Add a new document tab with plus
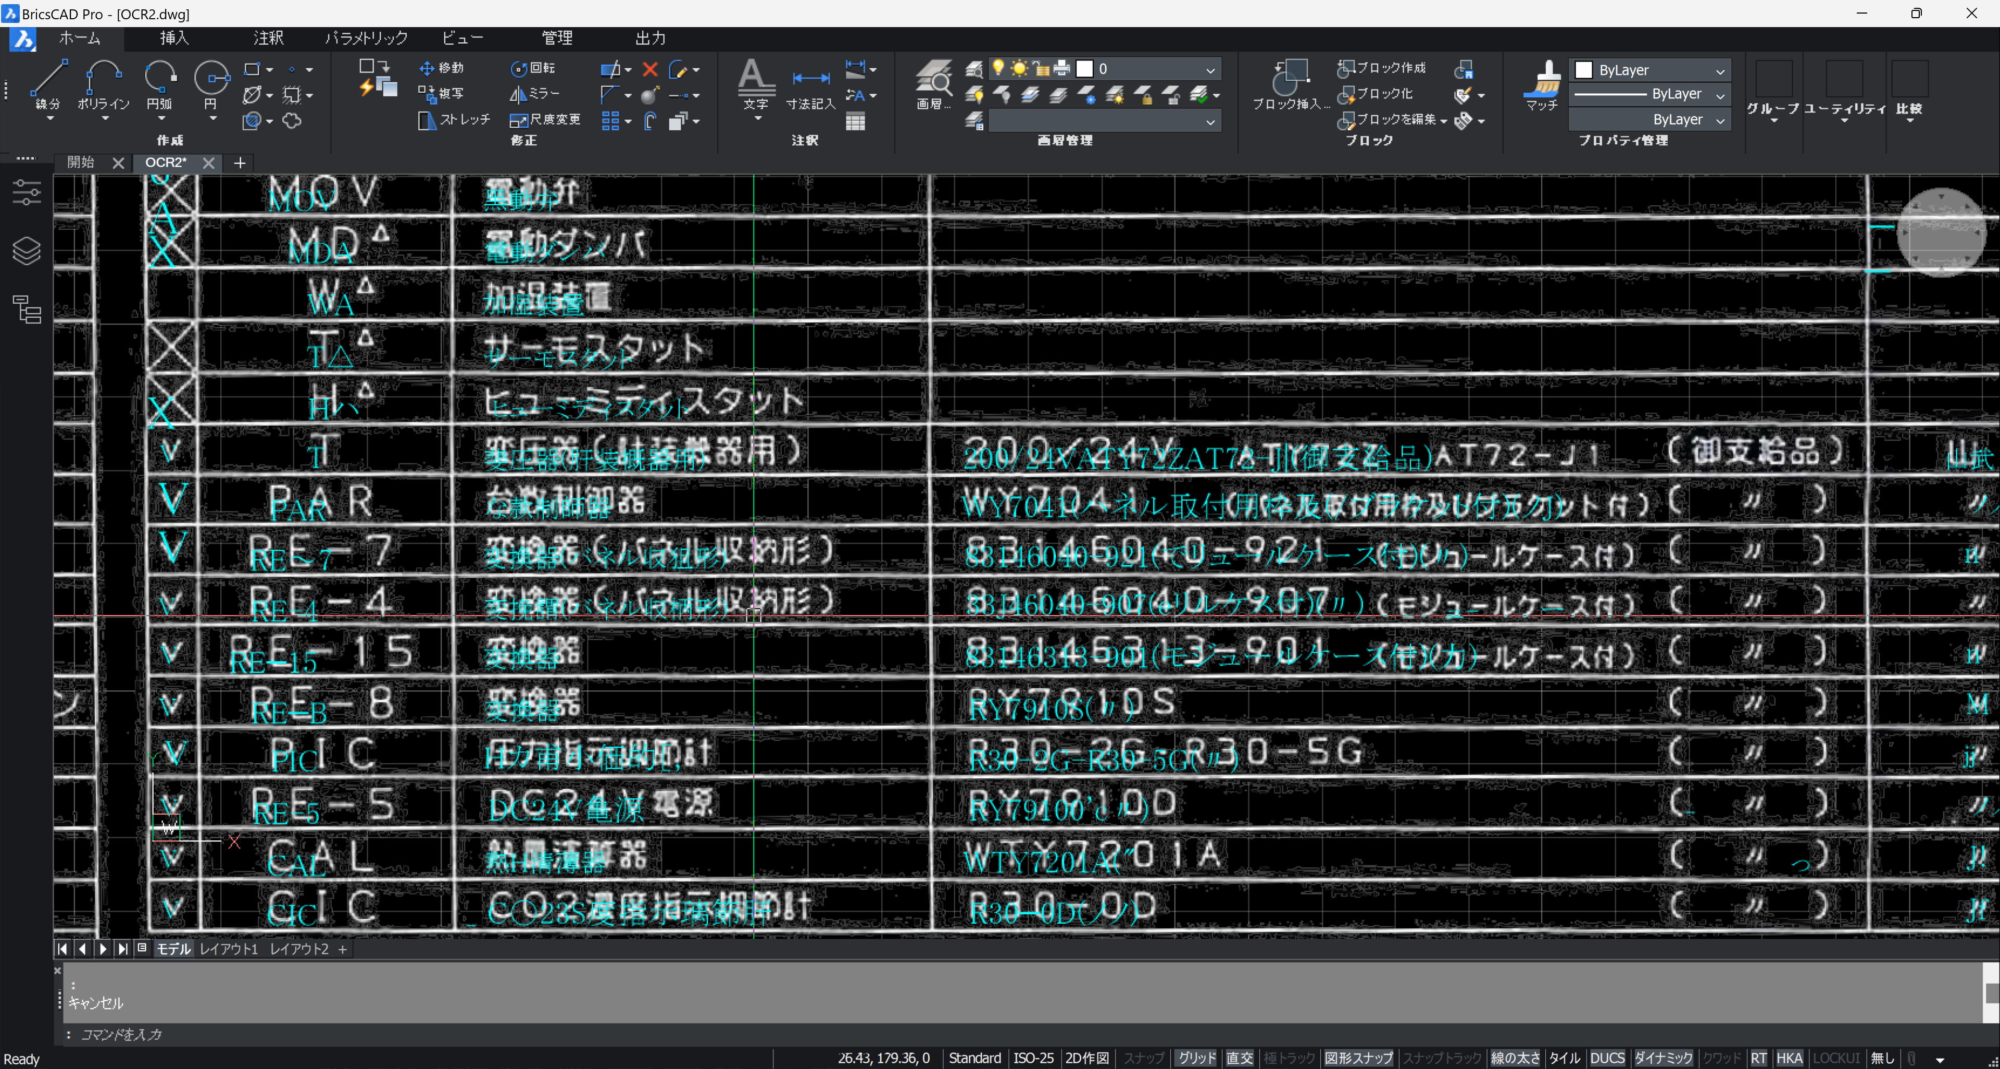Screen dimensions: 2000x1069 pos(240,162)
